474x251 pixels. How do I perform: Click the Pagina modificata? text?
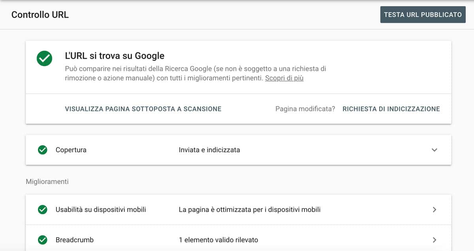tap(305, 109)
